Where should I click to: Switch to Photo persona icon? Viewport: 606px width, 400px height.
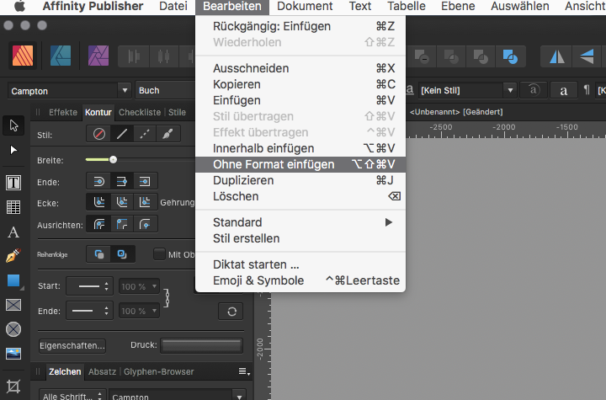[98, 56]
